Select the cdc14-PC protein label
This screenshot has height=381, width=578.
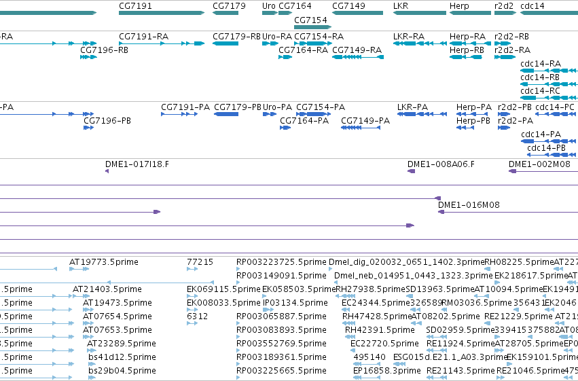(x=555, y=107)
